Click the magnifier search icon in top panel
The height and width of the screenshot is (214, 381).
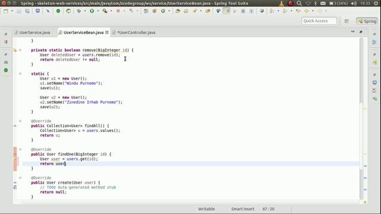299,4
